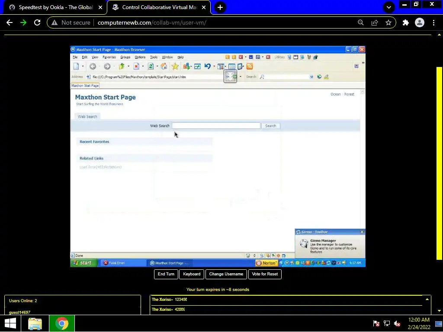Click the colorful find/translate icon in toolbar
The height and width of the screenshot is (332, 443).
click(186, 66)
